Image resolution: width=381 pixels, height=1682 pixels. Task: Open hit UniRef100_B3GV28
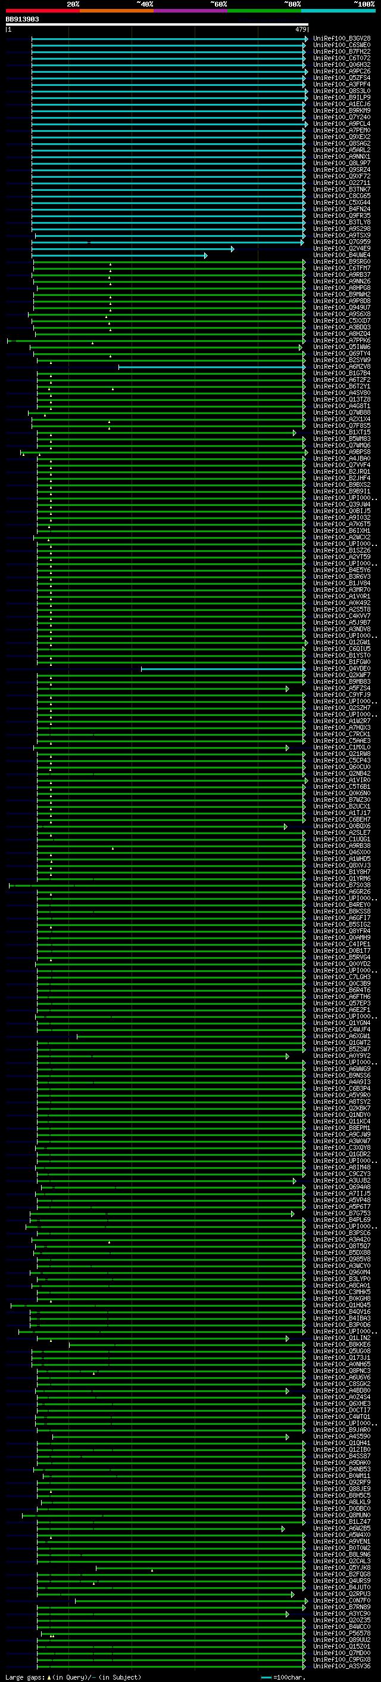click(x=342, y=39)
